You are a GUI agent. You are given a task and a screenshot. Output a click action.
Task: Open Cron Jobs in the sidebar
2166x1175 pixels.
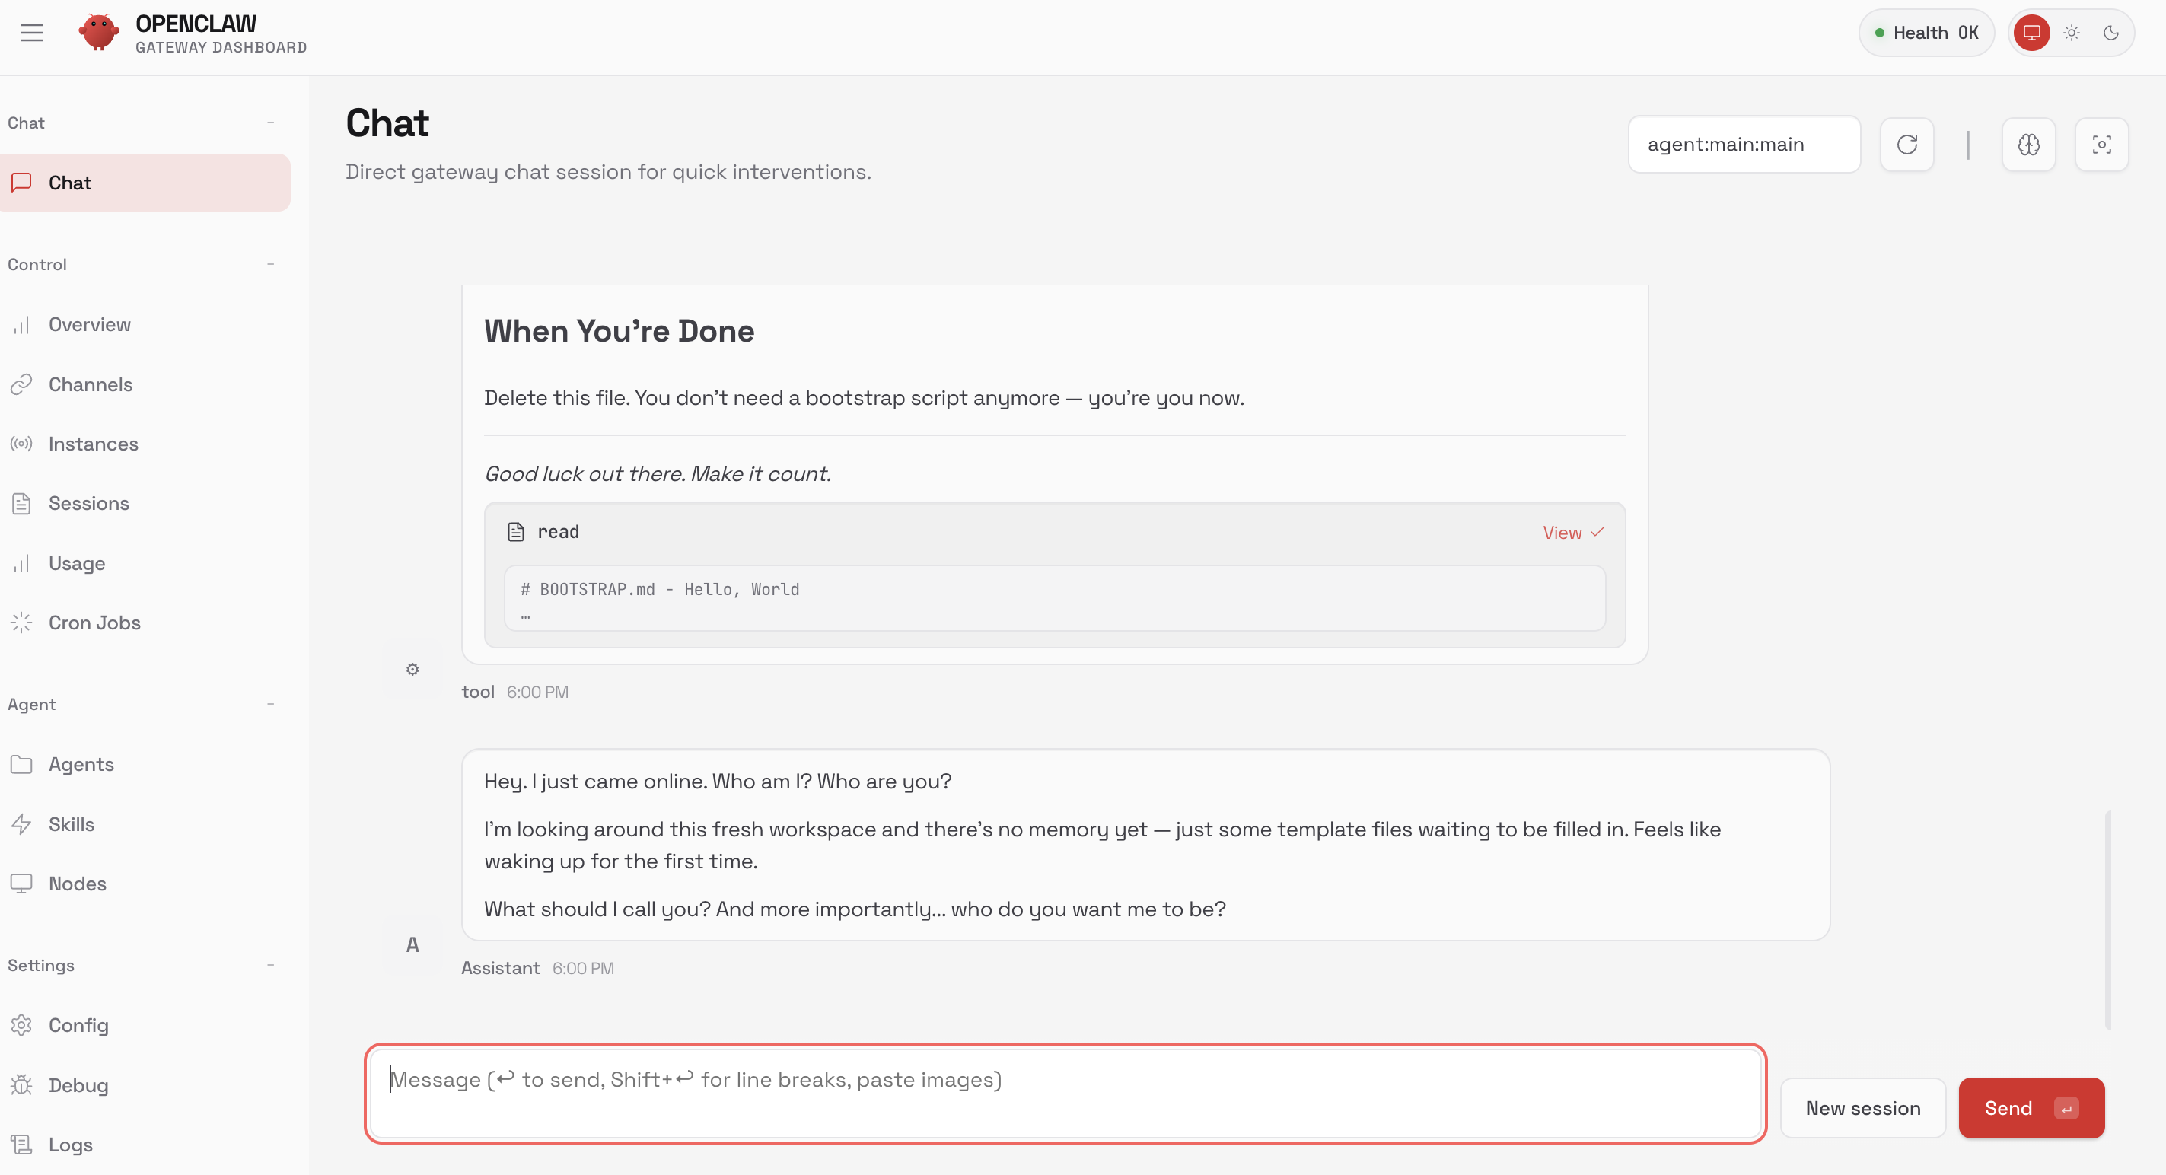pyautogui.click(x=94, y=623)
